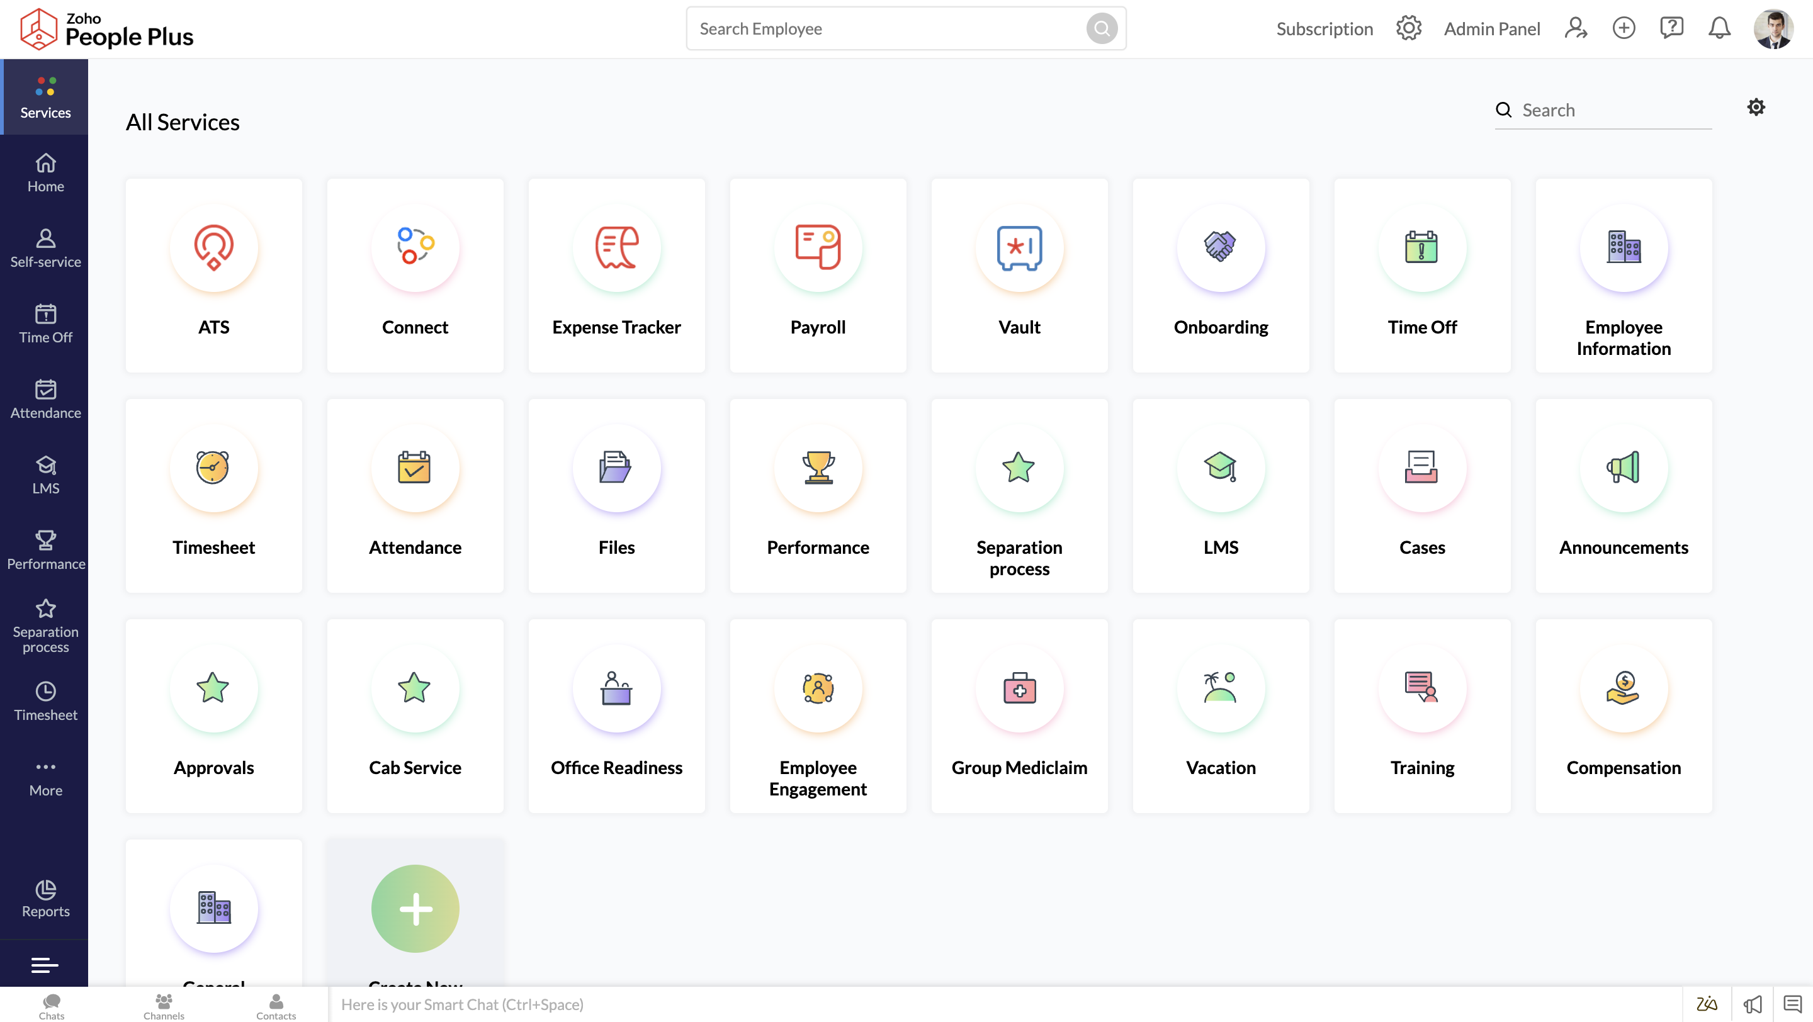Open the Group Mediclaim service
This screenshot has height=1022, width=1813.
click(x=1019, y=716)
